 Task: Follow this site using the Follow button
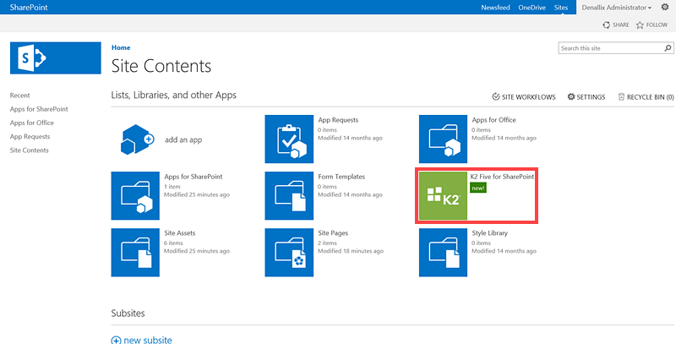point(651,25)
